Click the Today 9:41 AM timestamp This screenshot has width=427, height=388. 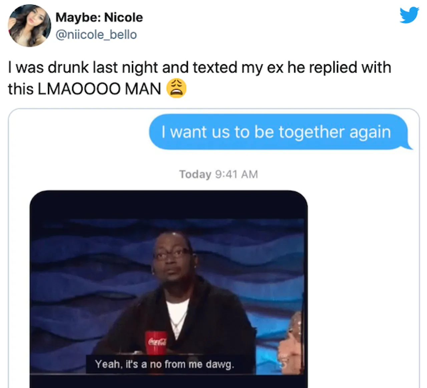(219, 174)
